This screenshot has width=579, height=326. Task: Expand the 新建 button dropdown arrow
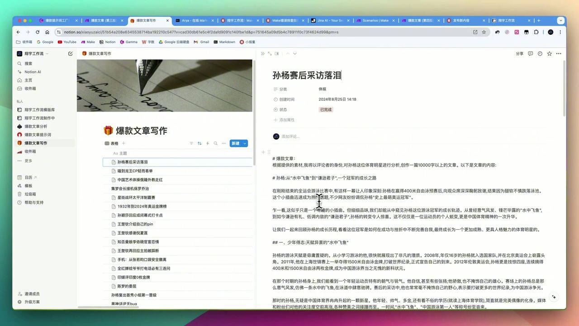tap(245, 143)
